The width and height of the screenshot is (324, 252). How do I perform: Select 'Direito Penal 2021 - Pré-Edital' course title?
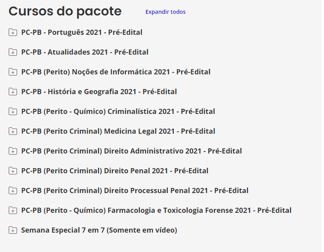click(115, 171)
